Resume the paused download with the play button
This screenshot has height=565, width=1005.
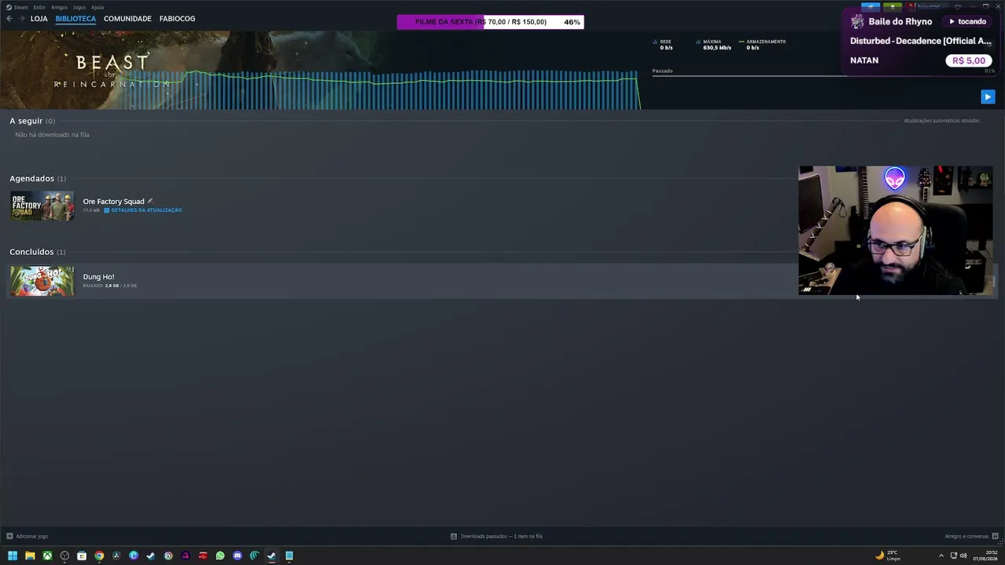pyautogui.click(x=988, y=97)
